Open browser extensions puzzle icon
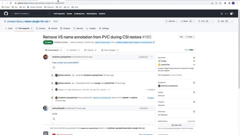The height and width of the screenshot is (135, 240). tap(225, 3)
